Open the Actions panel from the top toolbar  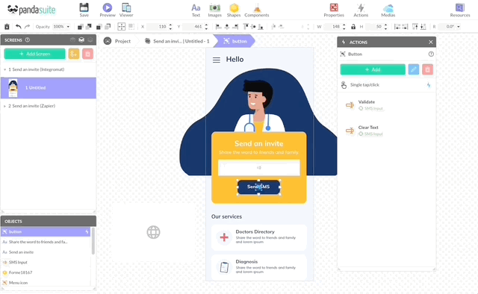(x=361, y=10)
